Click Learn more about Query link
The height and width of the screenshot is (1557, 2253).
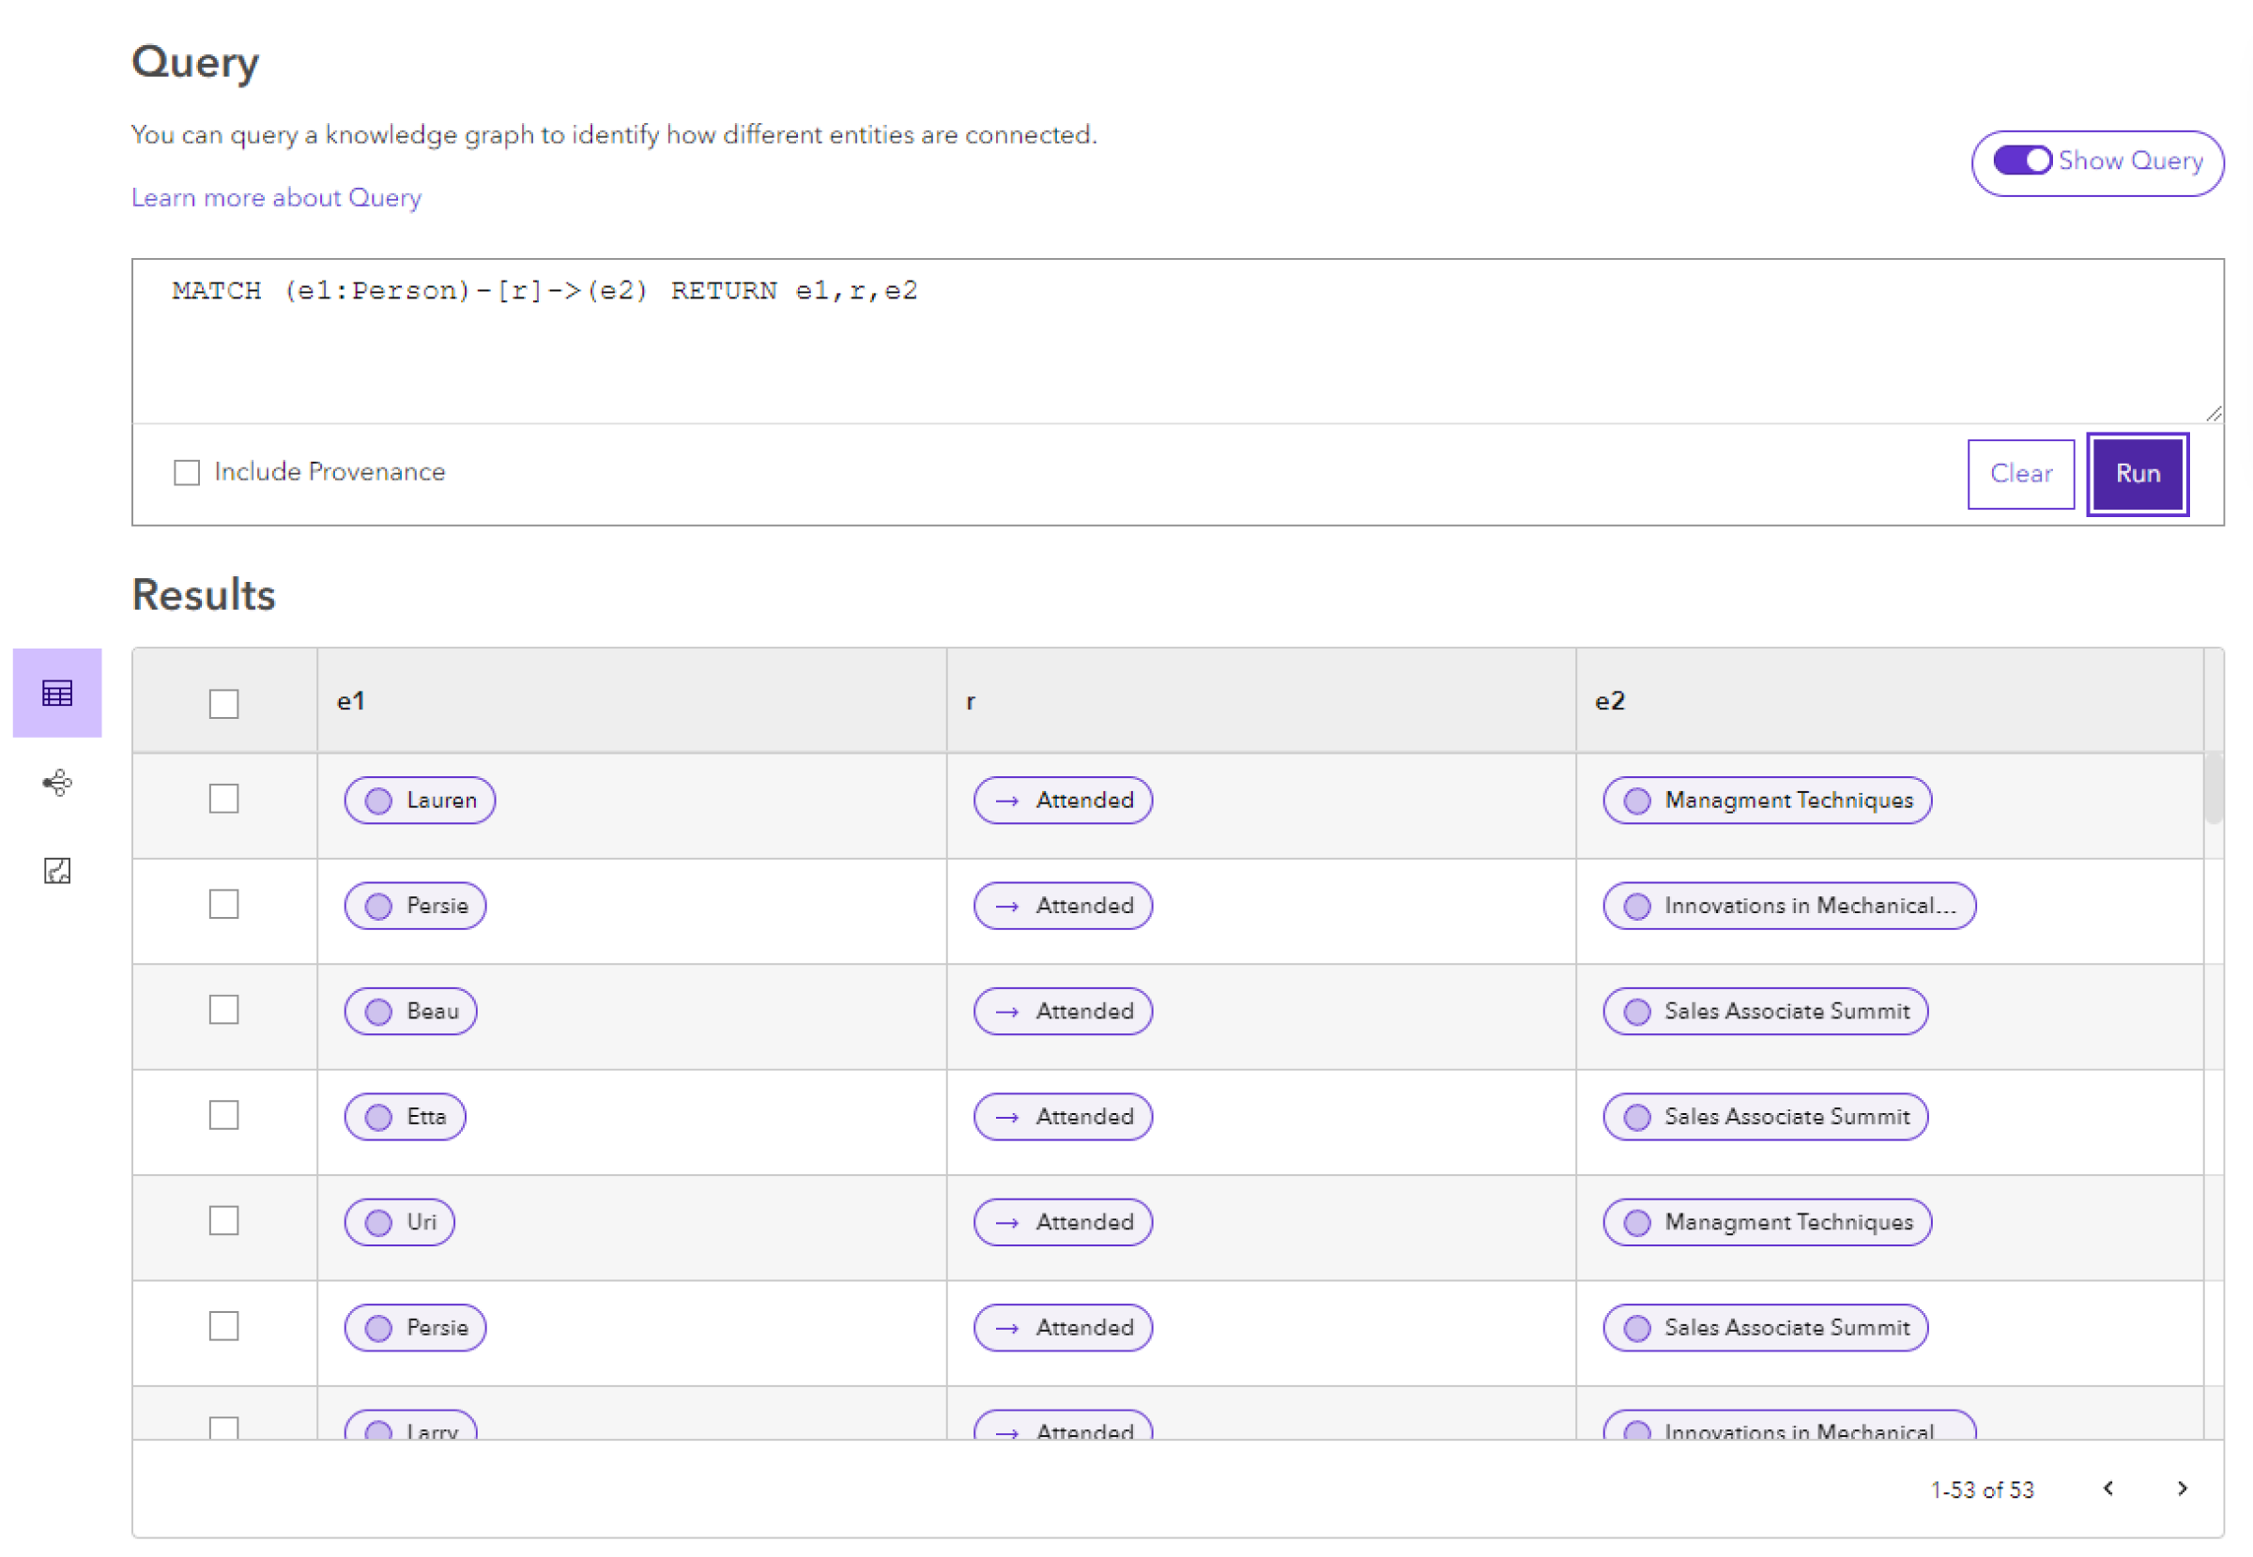[x=276, y=198]
